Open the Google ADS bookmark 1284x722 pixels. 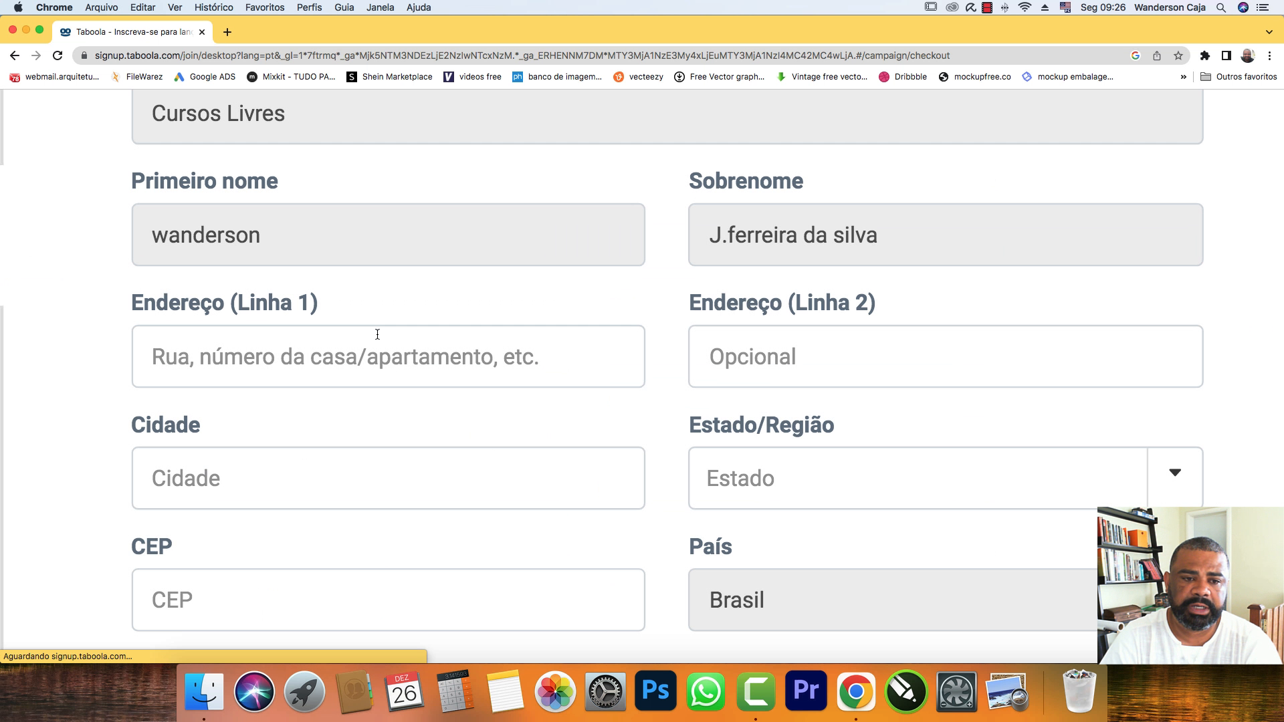pos(205,77)
